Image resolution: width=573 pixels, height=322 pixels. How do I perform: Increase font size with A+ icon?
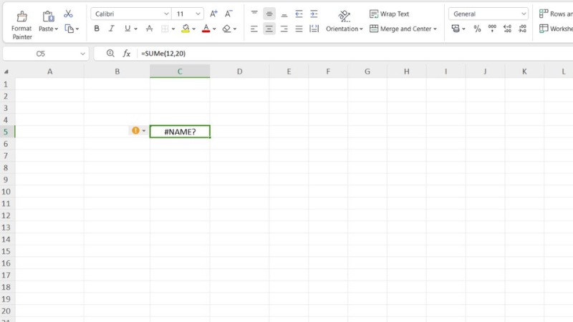tap(213, 14)
